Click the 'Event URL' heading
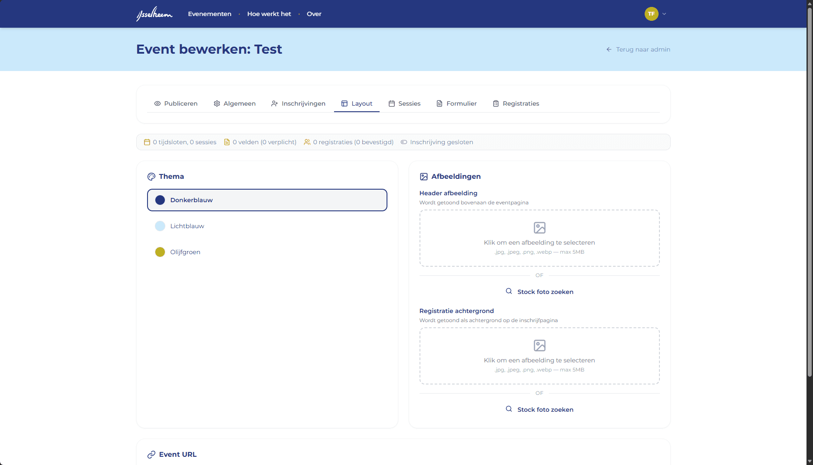813x465 pixels. pos(178,455)
